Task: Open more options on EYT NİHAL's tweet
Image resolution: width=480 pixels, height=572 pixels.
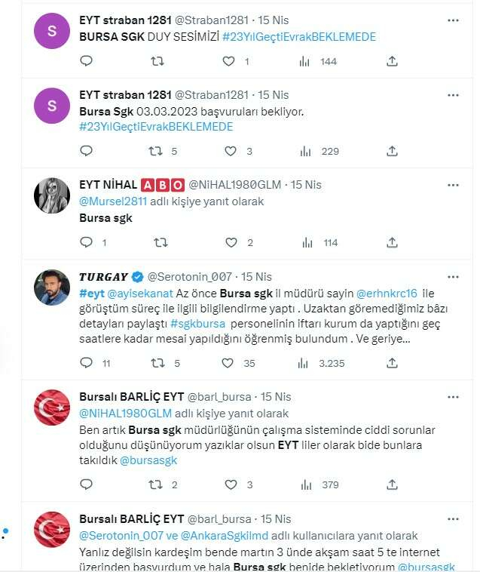Action: [x=452, y=184]
